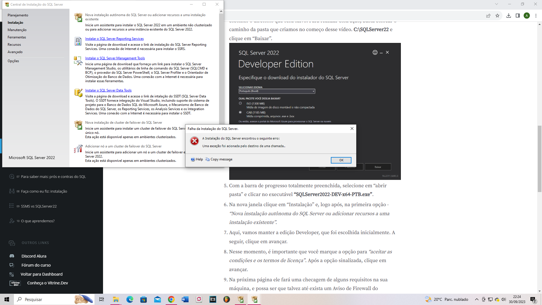Open the Windows Start menu
This screenshot has width=542, height=305.
coord(7,299)
